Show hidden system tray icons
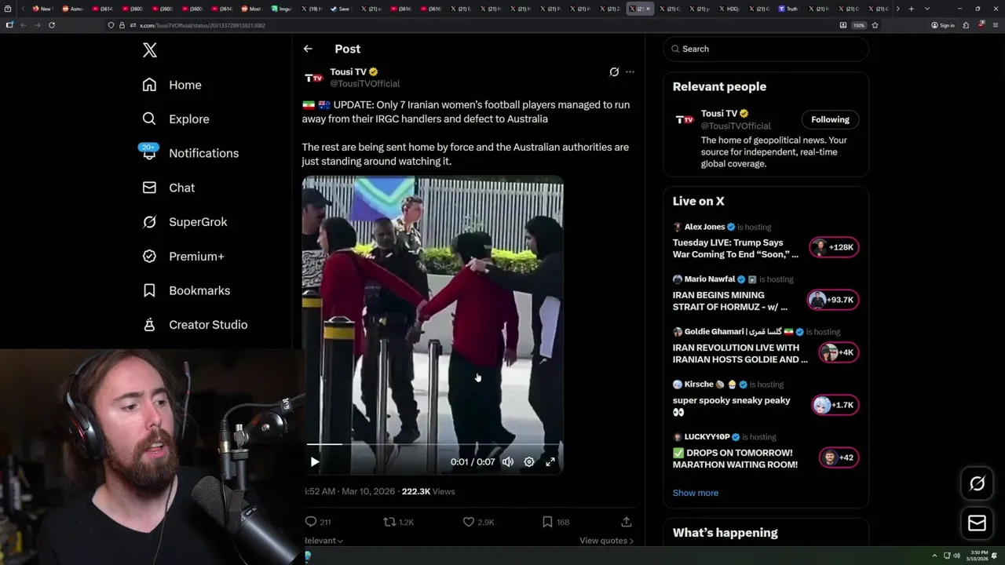 tap(934, 556)
